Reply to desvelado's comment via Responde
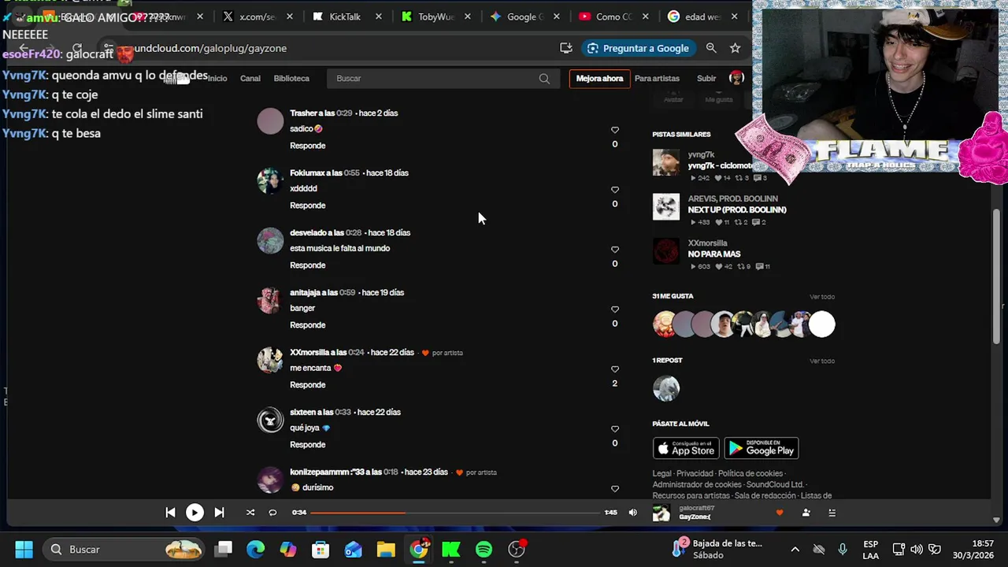1008x567 pixels. [x=307, y=265]
